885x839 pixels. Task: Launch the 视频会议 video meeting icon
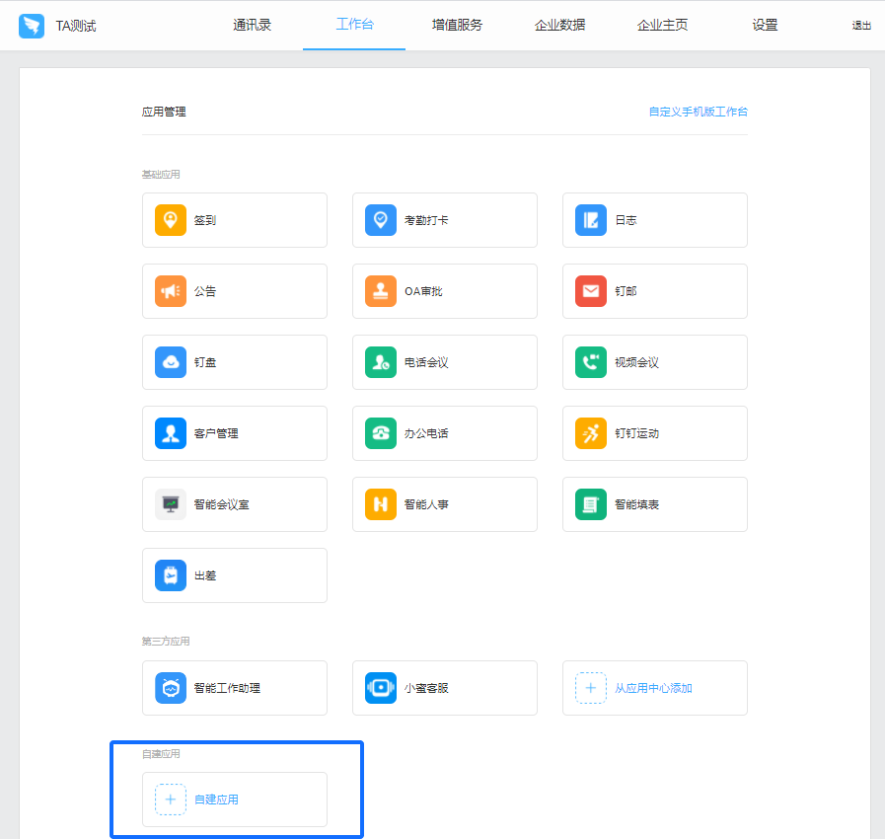click(x=591, y=362)
